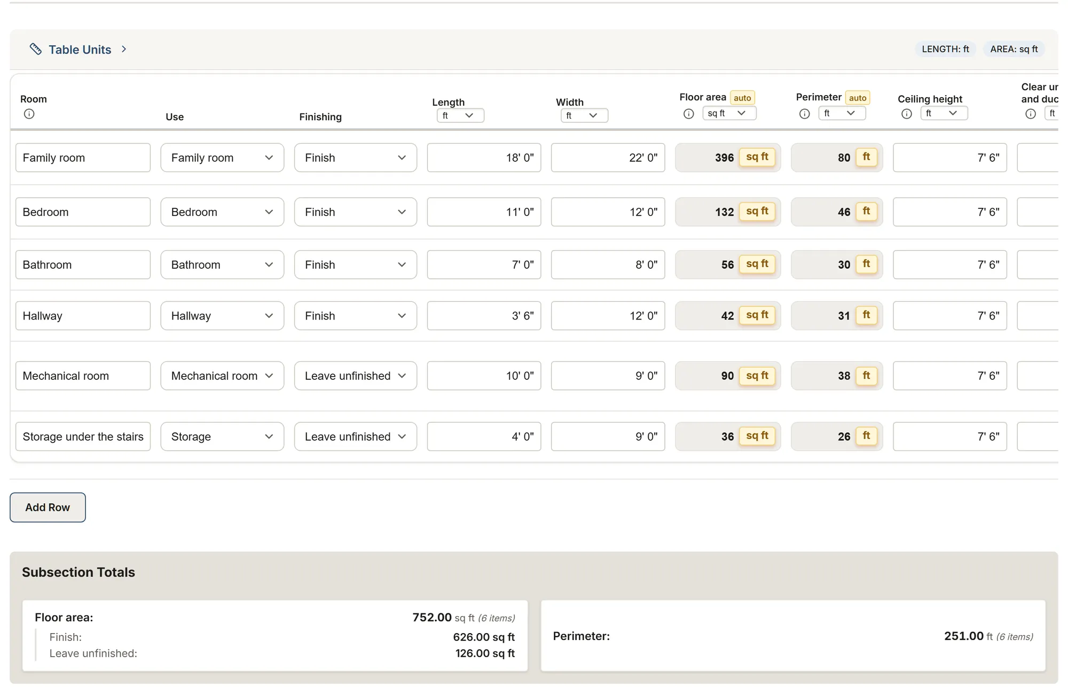The image size is (1068, 693).
Task: Click the Add Row button
Action: [48, 508]
